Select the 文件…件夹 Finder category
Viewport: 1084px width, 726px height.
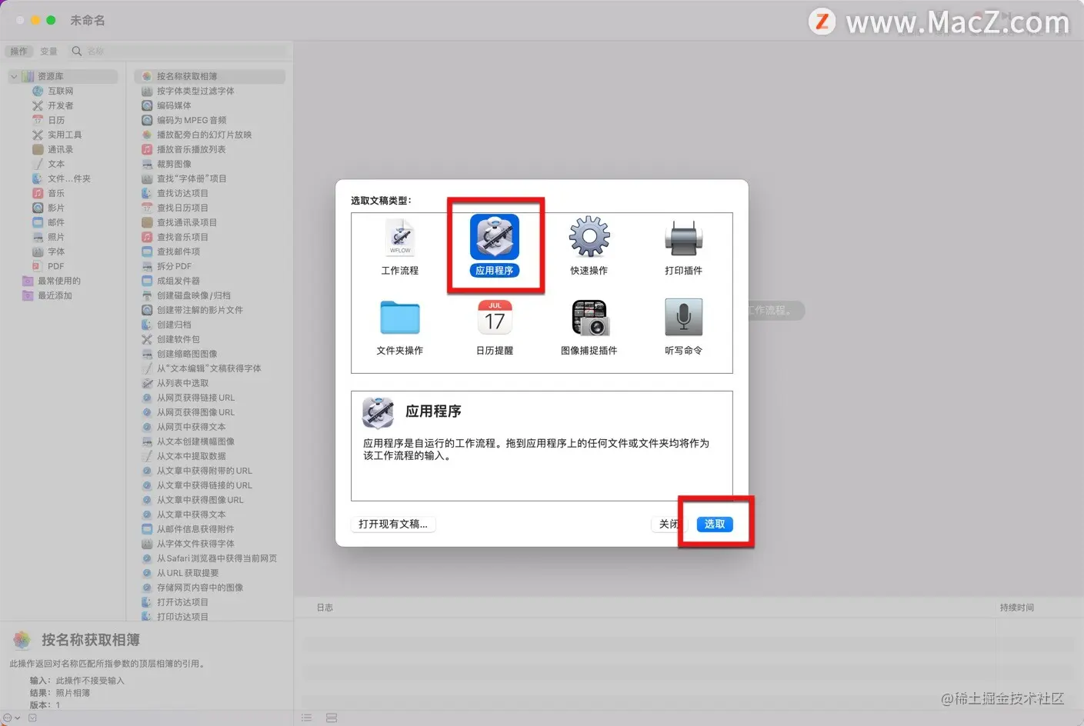[x=68, y=178]
